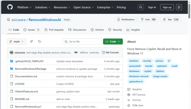The height and width of the screenshot is (109, 191).
Task: Fork the repository
Action: coord(149,19)
